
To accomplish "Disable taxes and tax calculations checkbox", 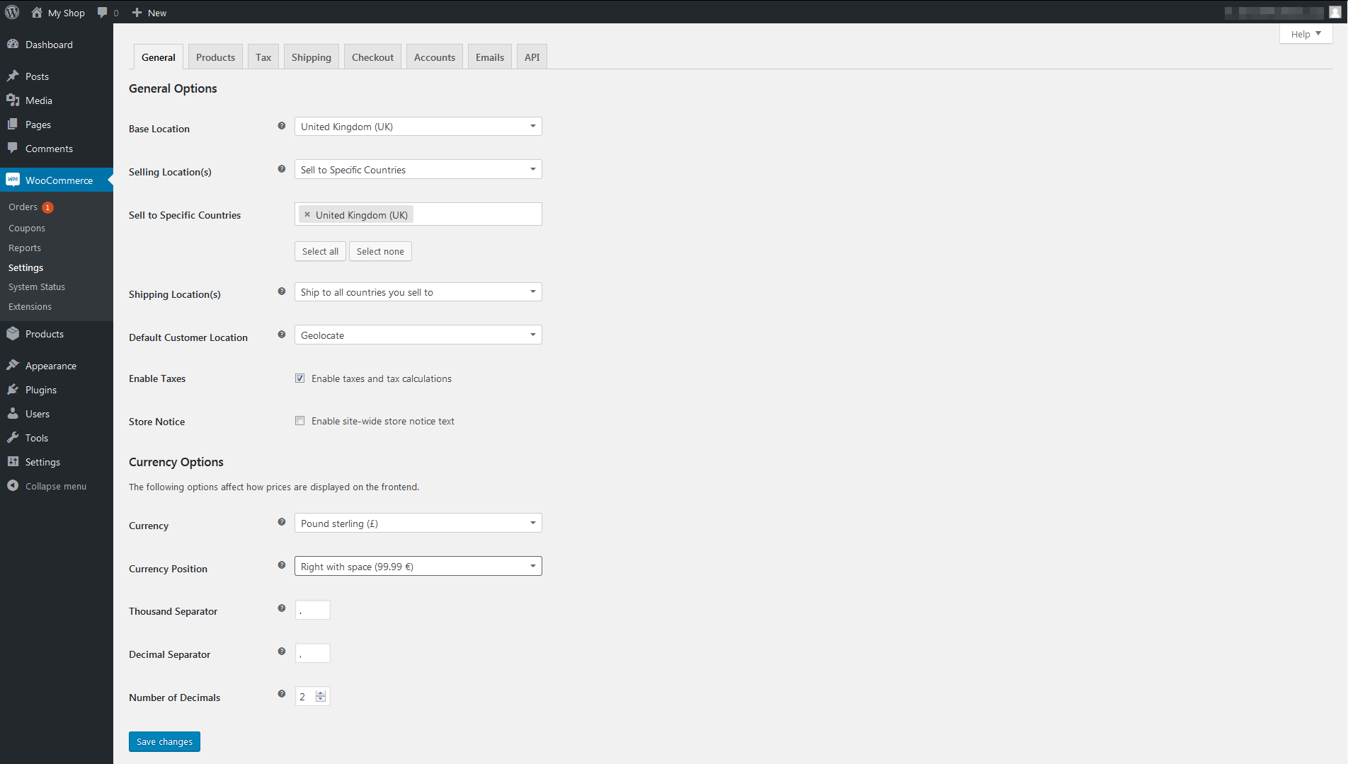I will [x=300, y=378].
